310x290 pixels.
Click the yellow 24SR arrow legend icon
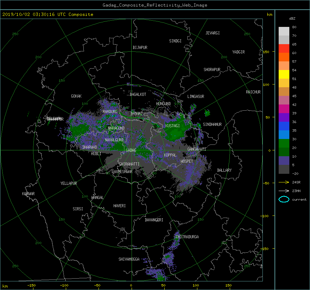[x=284, y=182]
